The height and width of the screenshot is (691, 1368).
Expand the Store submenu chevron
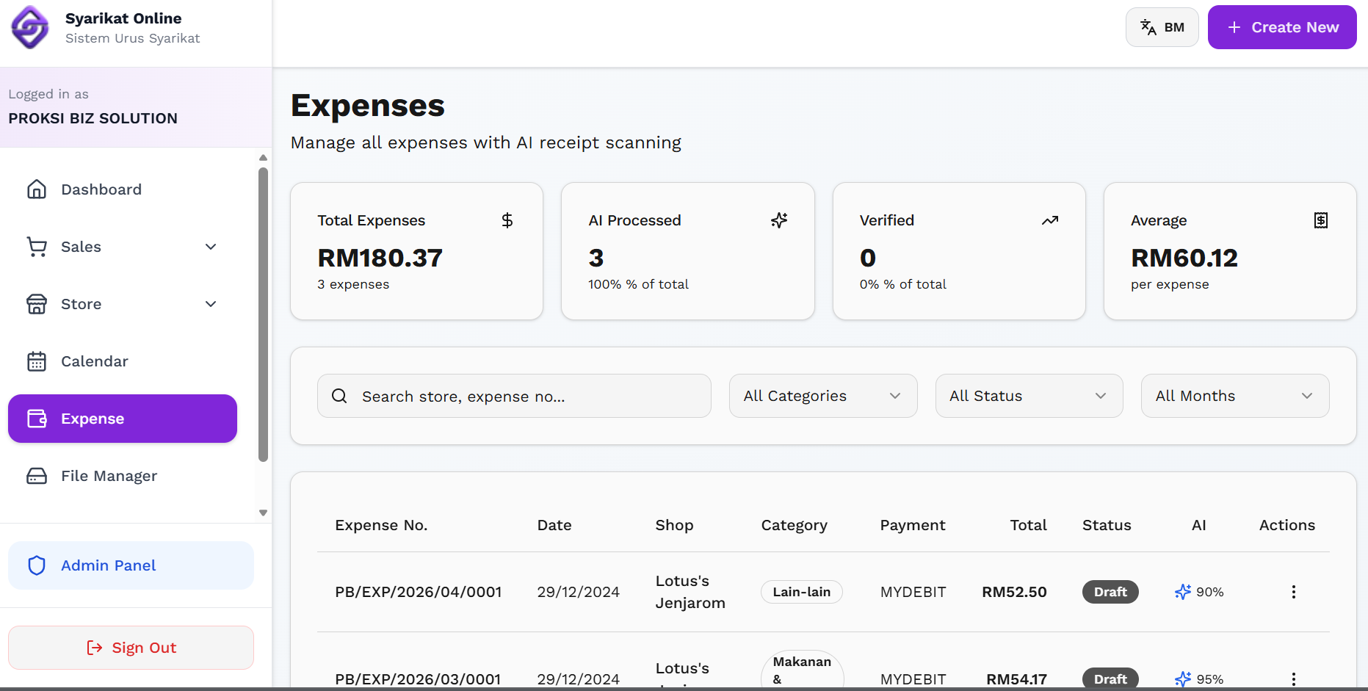[211, 304]
